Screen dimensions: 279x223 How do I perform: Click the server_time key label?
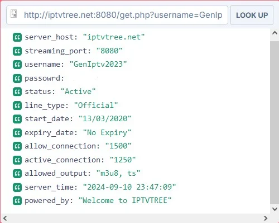coord(51,187)
